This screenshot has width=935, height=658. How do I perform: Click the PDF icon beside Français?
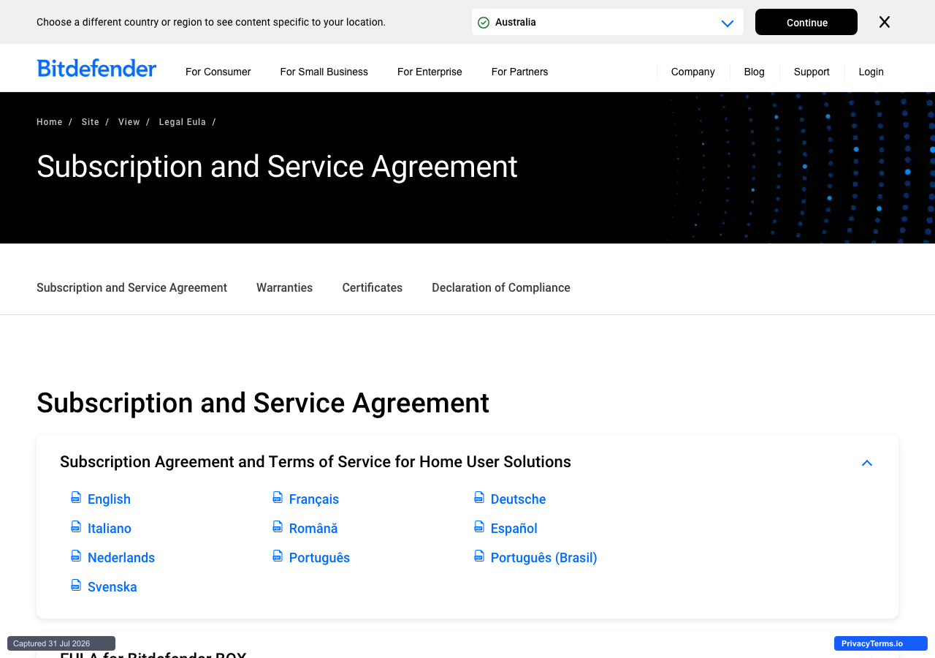pyautogui.click(x=278, y=498)
